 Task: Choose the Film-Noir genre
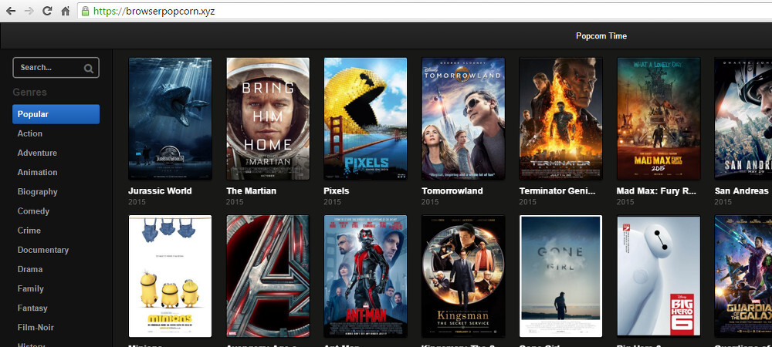[x=36, y=328]
